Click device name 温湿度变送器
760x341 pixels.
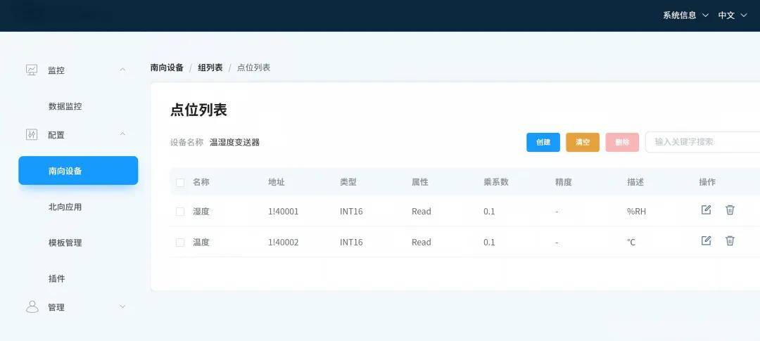pyautogui.click(x=234, y=143)
